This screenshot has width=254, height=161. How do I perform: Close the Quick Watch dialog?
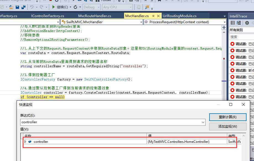243,104
